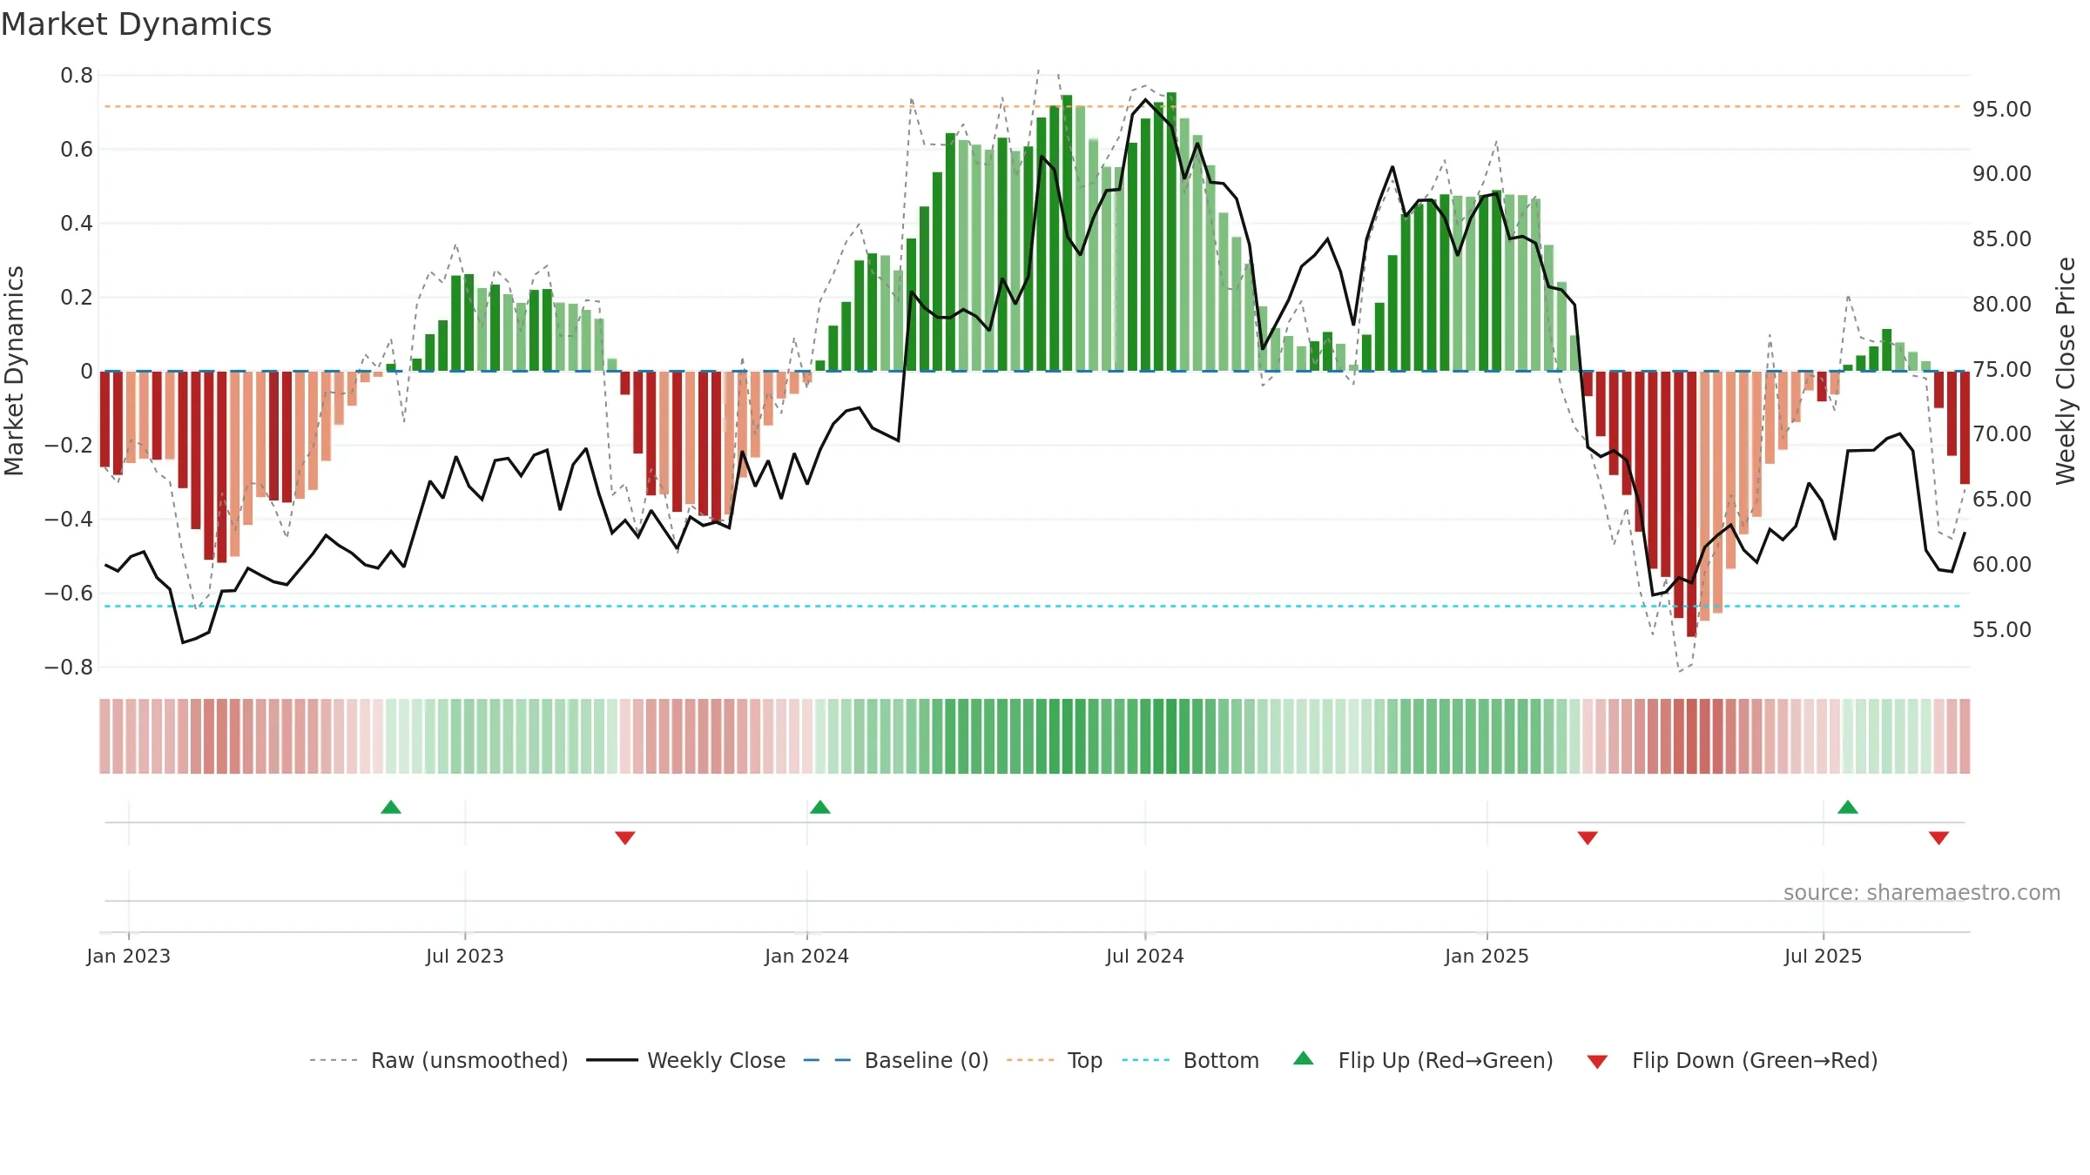Select the red flip-down marker after Jul 2023

coord(625,838)
